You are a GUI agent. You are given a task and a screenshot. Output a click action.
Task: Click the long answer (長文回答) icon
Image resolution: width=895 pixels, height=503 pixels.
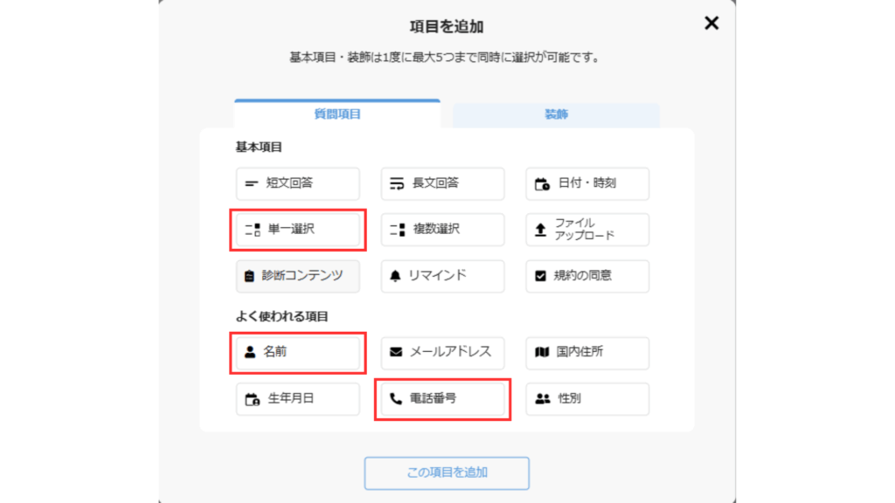tap(397, 184)
